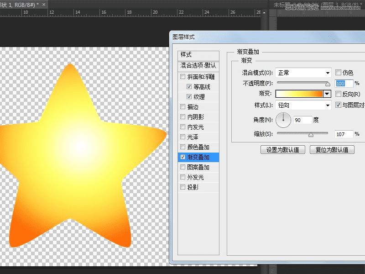
Task: Toggle the 仿色 (Dither) checkbox
Action: point(338,73)
